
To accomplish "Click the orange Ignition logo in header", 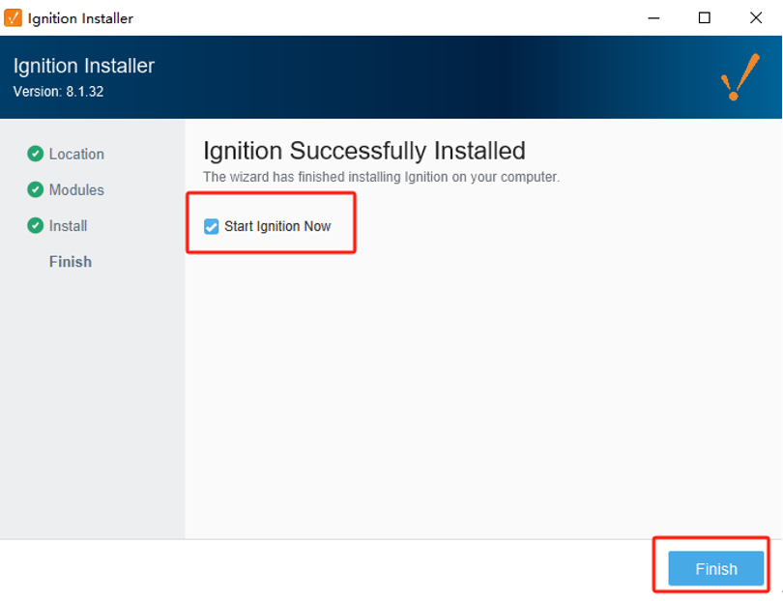I will tap(739, 77).
